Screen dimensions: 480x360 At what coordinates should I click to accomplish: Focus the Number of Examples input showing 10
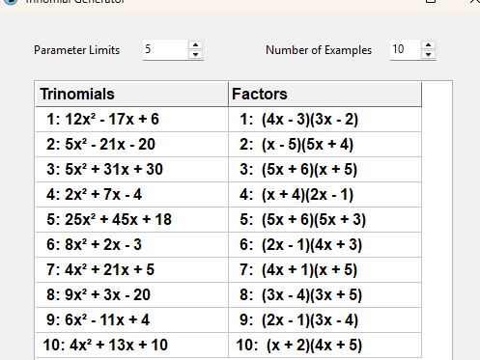(406, 50)
